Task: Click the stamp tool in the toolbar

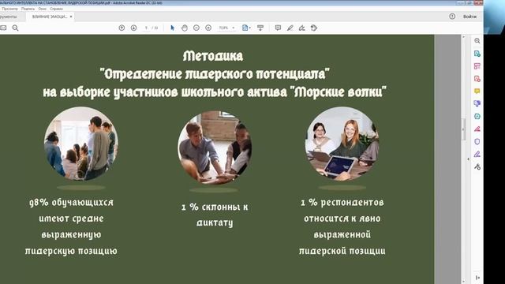Action: (314, 28)
